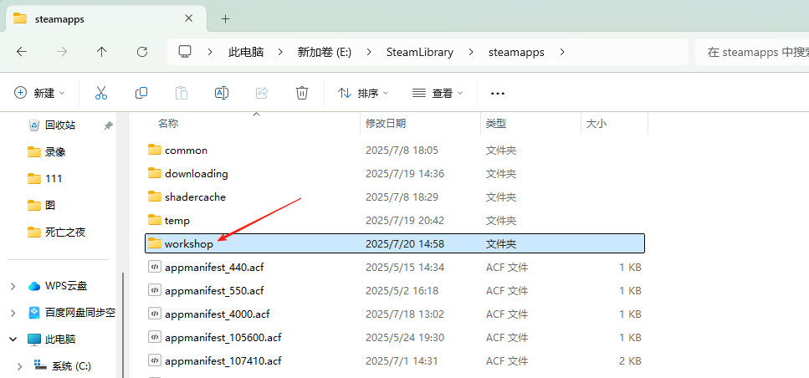Click the Share icon in toolbar
This screenshot has height=378, width=809.
[262, 93]
